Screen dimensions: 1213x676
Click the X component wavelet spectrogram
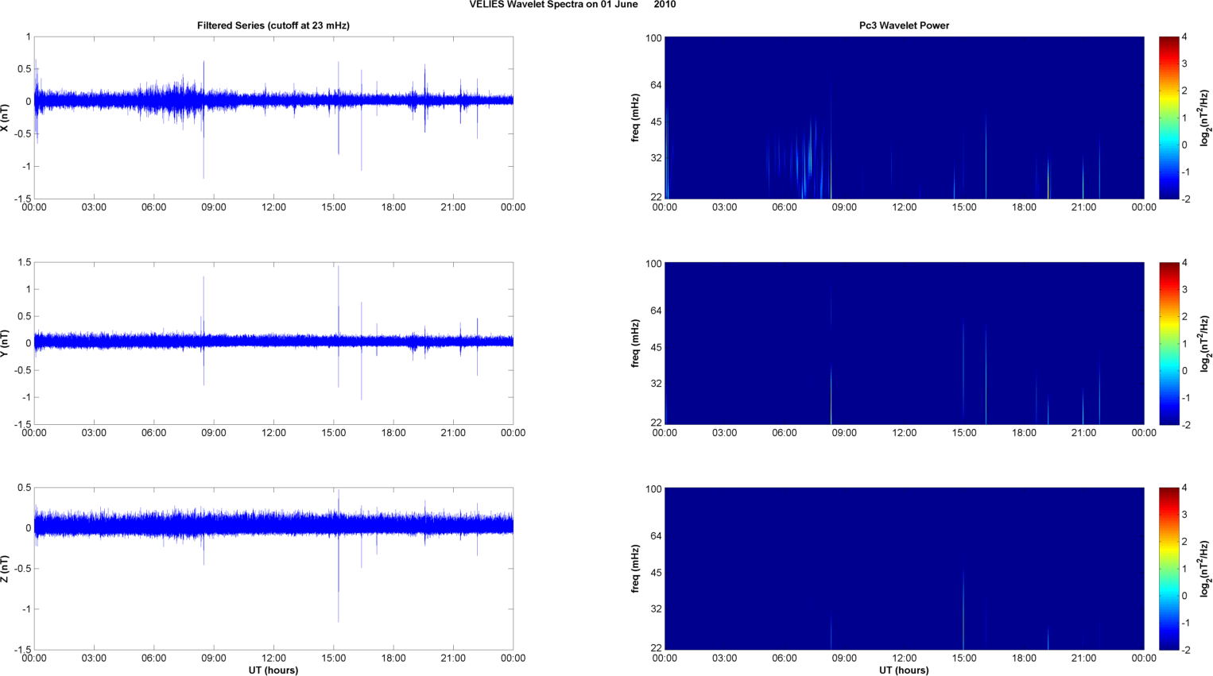coord(904,118)
